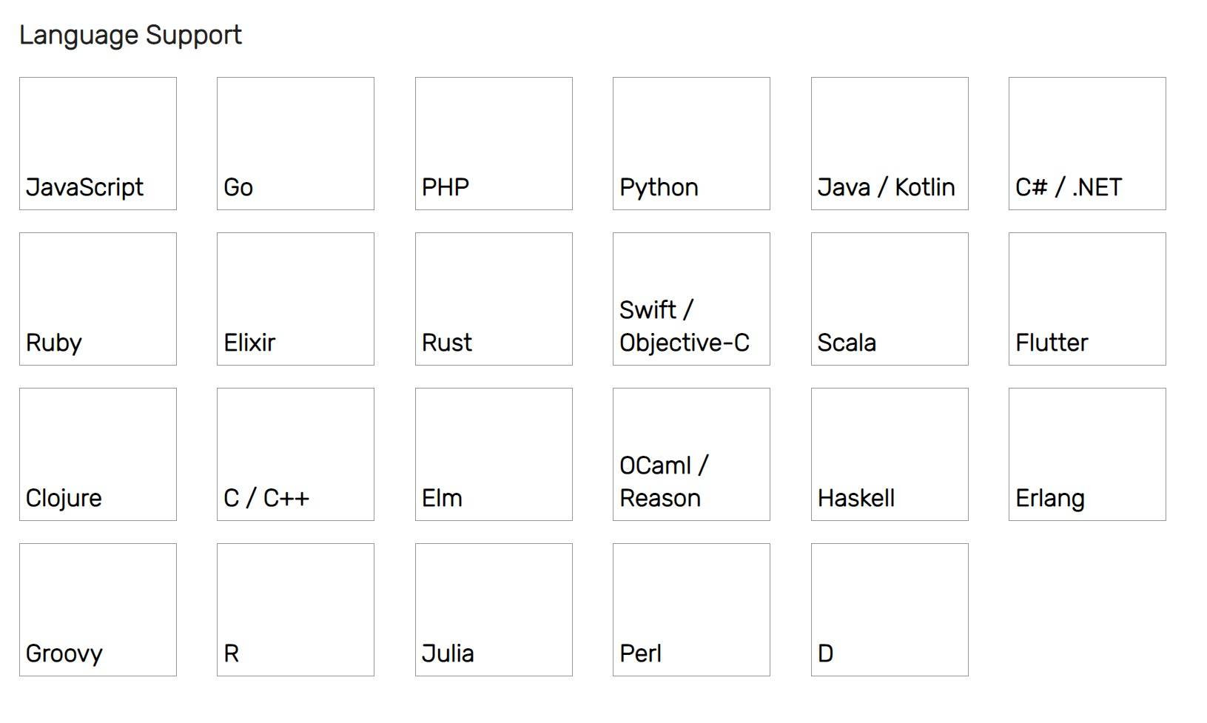This screenshot has width=1207, height=723.
Task: Open the JavaScript language tile
Action: (x=98, y=144)
